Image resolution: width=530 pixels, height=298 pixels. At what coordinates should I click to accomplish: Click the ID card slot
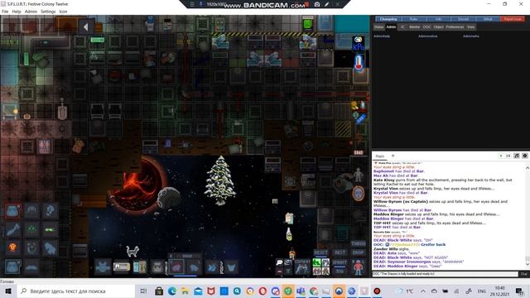(121, 267)
